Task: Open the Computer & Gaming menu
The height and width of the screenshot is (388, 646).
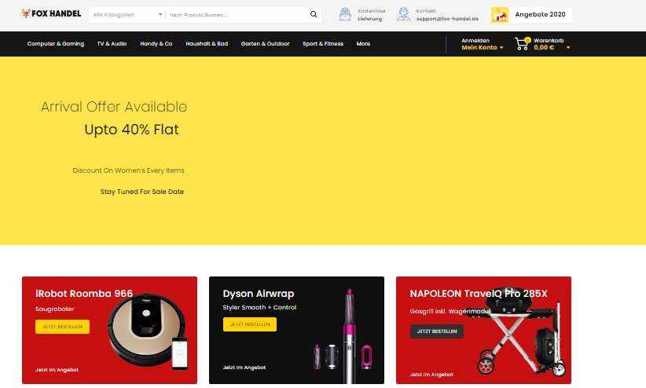Action: (56, 44)
